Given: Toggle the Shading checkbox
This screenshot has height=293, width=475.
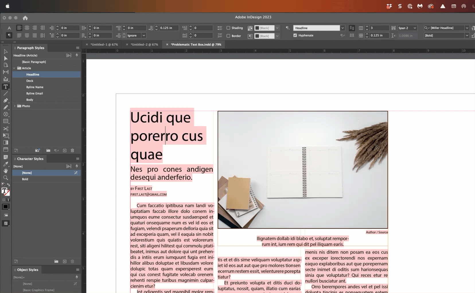Looking at the screenshot, I should (x=228, y=28).
